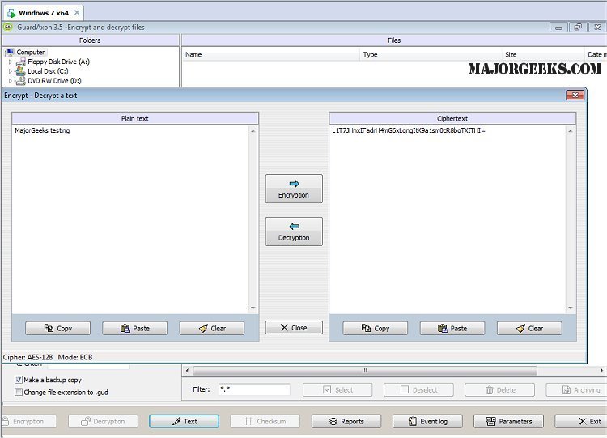Copy the plain text

click(58, 328)
